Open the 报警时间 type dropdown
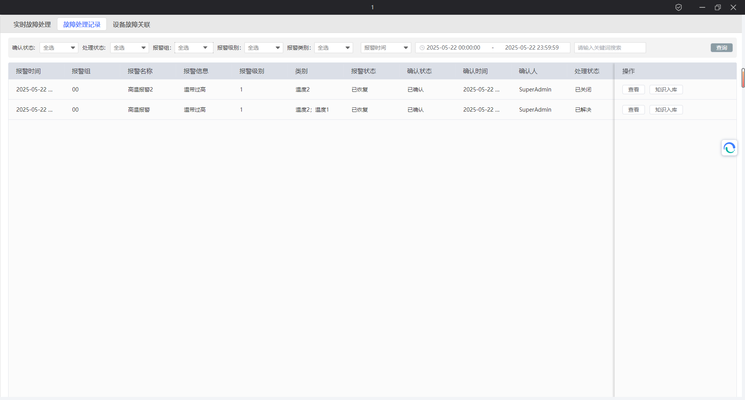The height and width of the screenshot is (400, 745). (386, 48)
